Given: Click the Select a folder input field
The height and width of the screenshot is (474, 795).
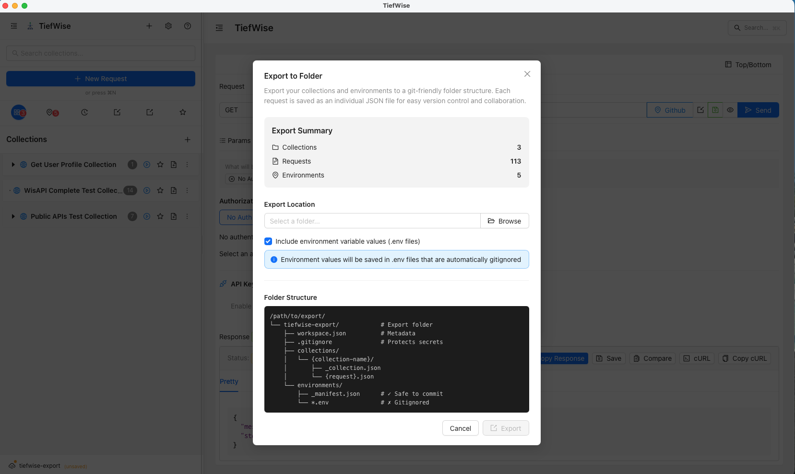Looking at the screenshot, I should 372,221.
